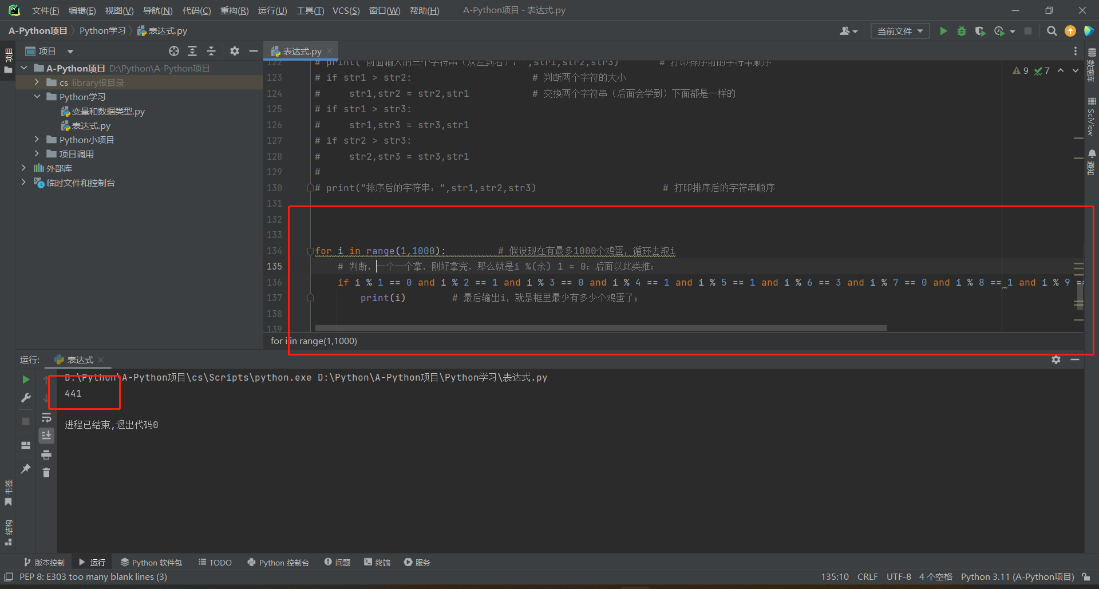
Task: Open the 重构(R) menu
Action: [234, 10]
